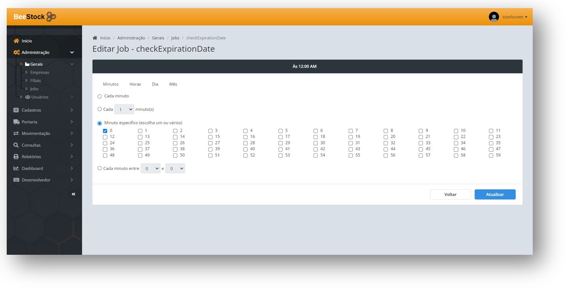
Task: Click the Administração gears icon
Action: coord(16,52)
